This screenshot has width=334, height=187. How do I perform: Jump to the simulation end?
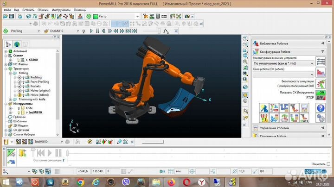point(134,31)
